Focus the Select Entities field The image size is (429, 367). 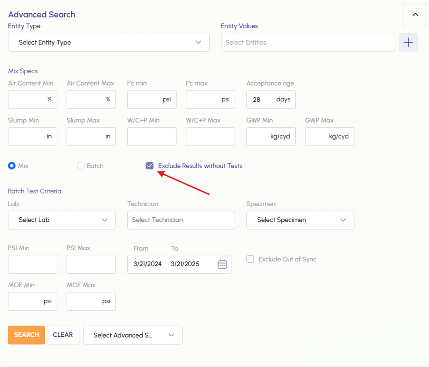(x=308, y=42)
